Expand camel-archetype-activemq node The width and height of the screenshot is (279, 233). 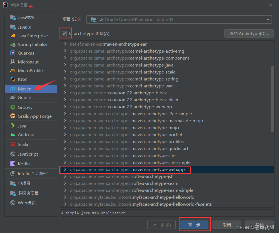65,51
